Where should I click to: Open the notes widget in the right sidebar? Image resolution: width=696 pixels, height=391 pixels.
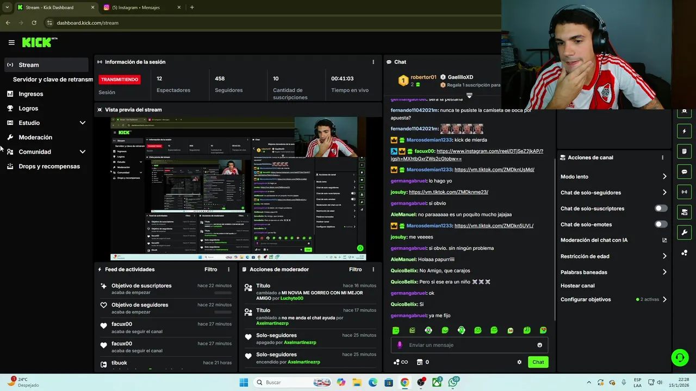pyautogui.click(x=684, y=151)
